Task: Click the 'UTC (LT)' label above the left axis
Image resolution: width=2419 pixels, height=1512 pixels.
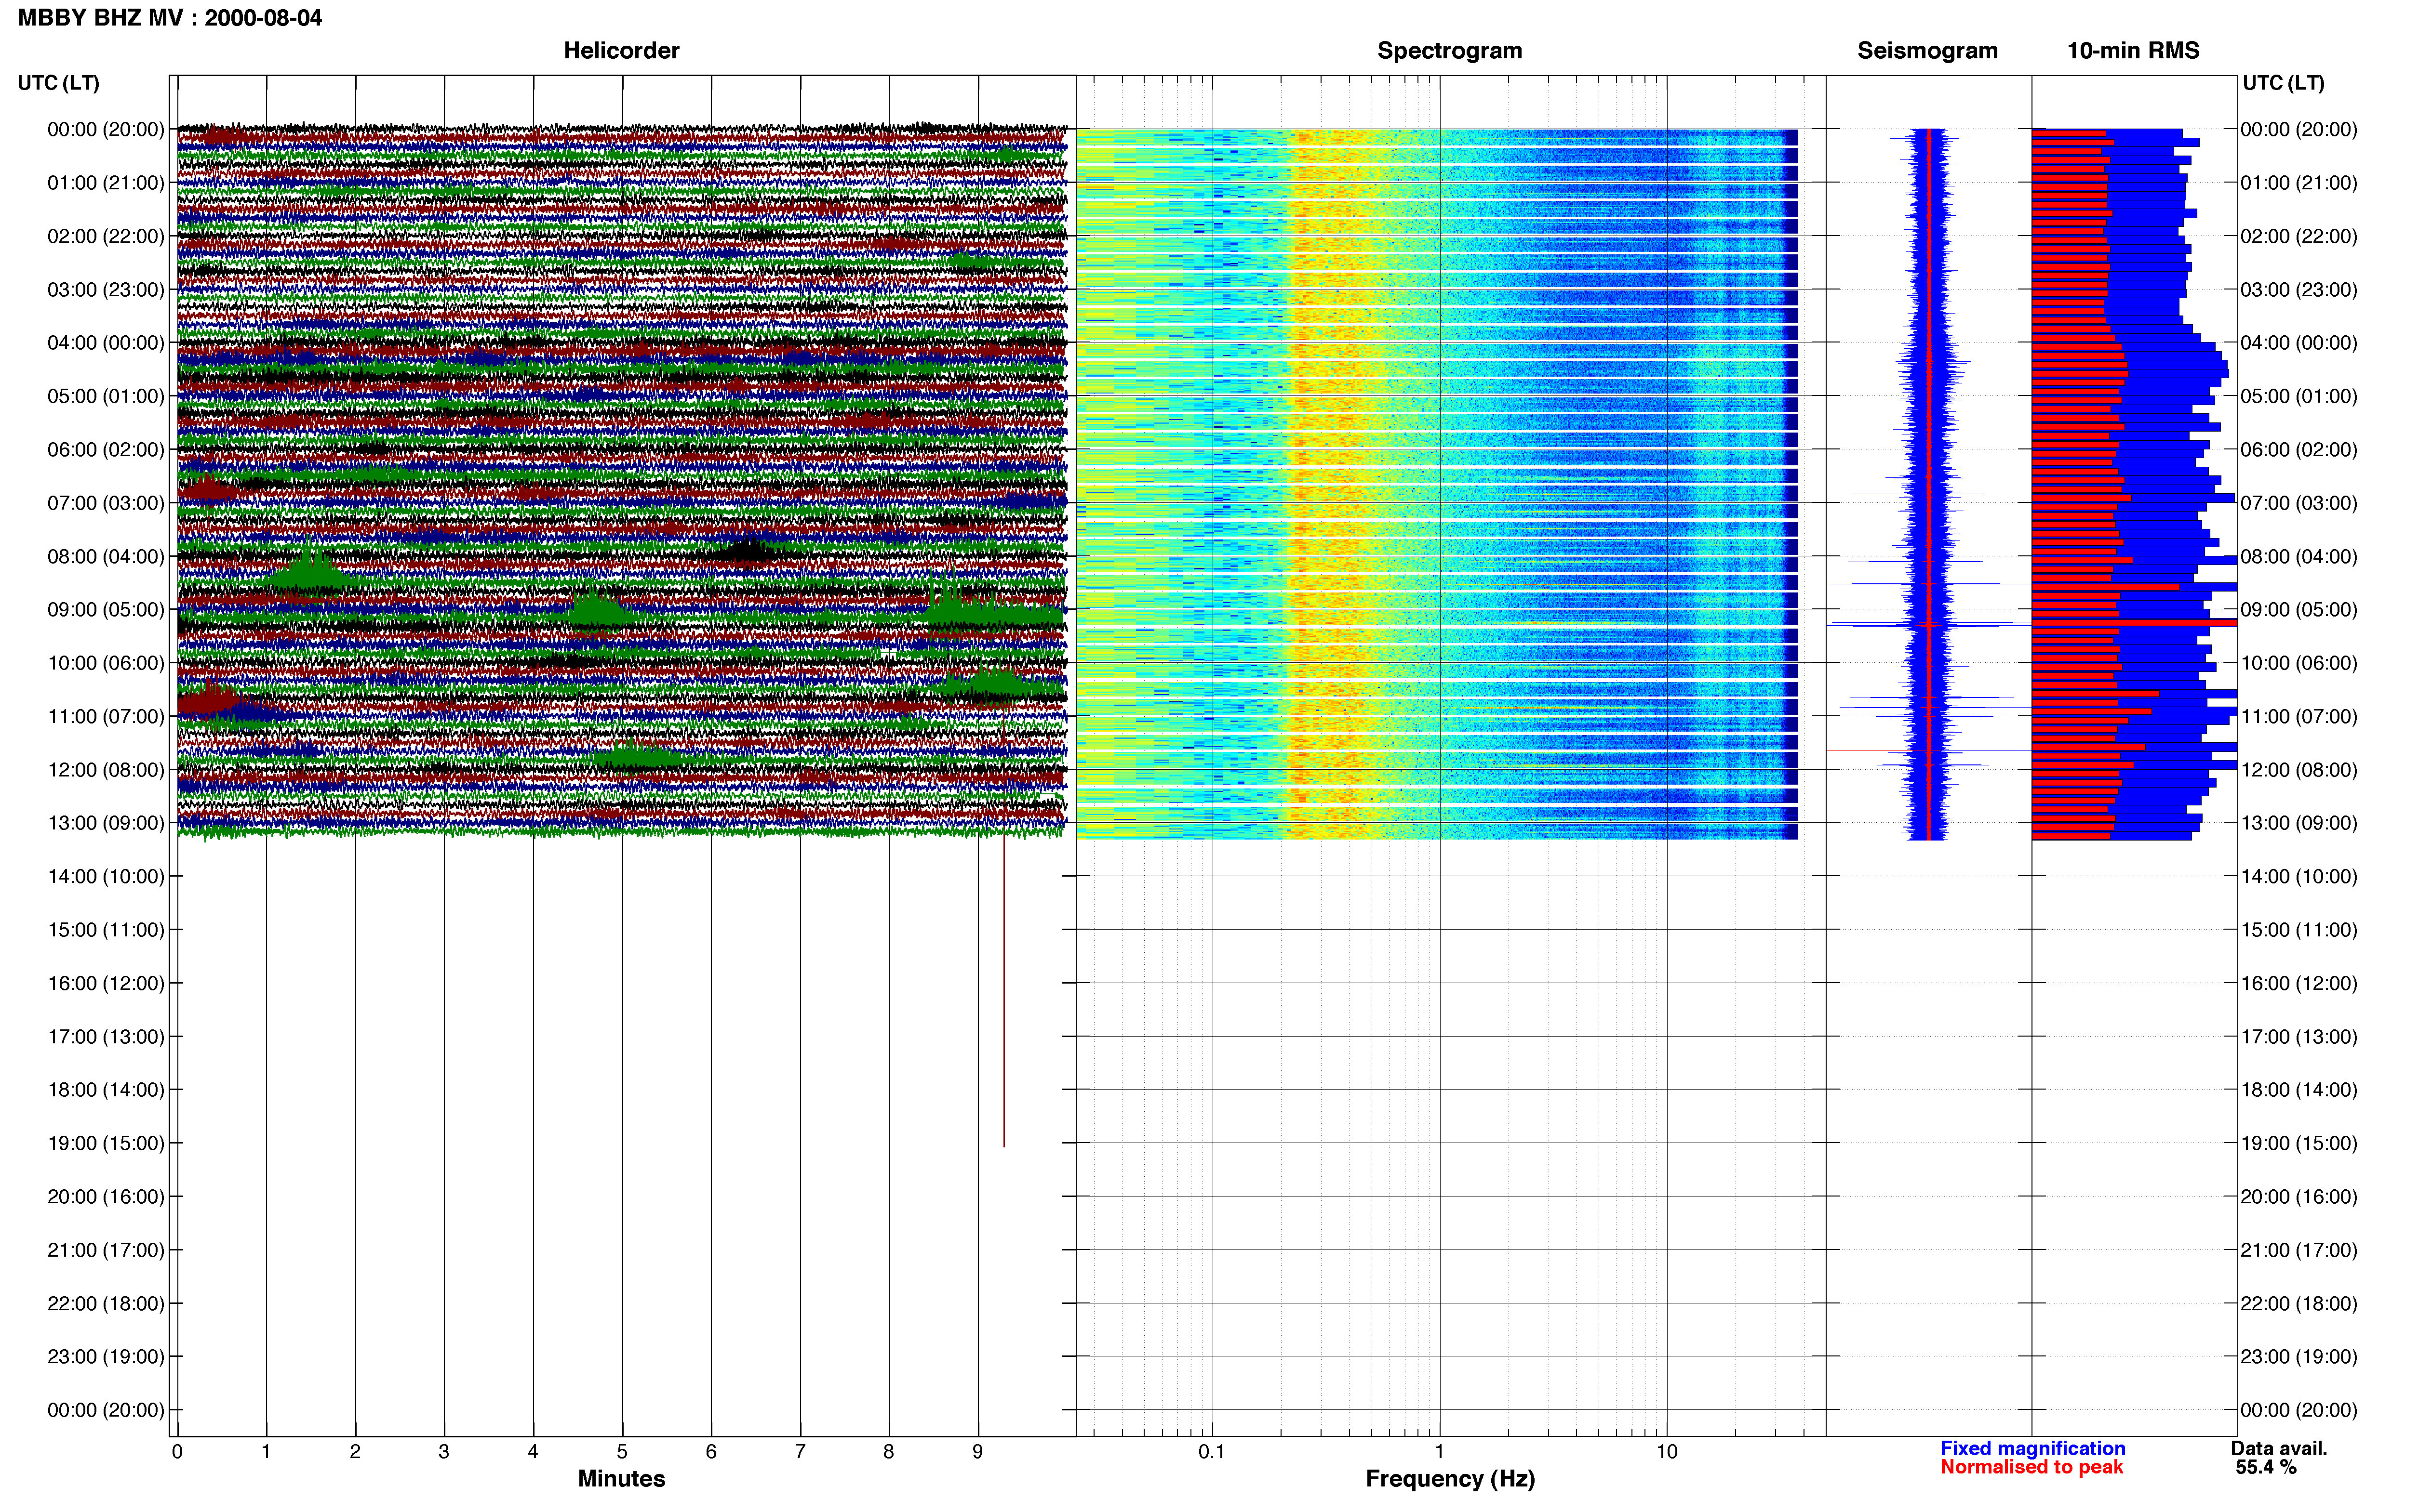Action: click(x=59, y=83)
